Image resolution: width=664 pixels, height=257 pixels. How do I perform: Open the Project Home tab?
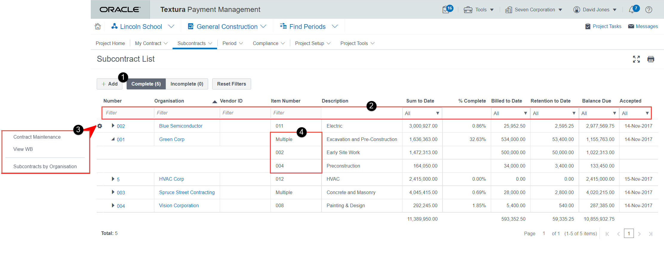coord(110,43)
